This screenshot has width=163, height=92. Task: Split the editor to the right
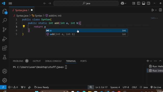(x=160, y=10)
